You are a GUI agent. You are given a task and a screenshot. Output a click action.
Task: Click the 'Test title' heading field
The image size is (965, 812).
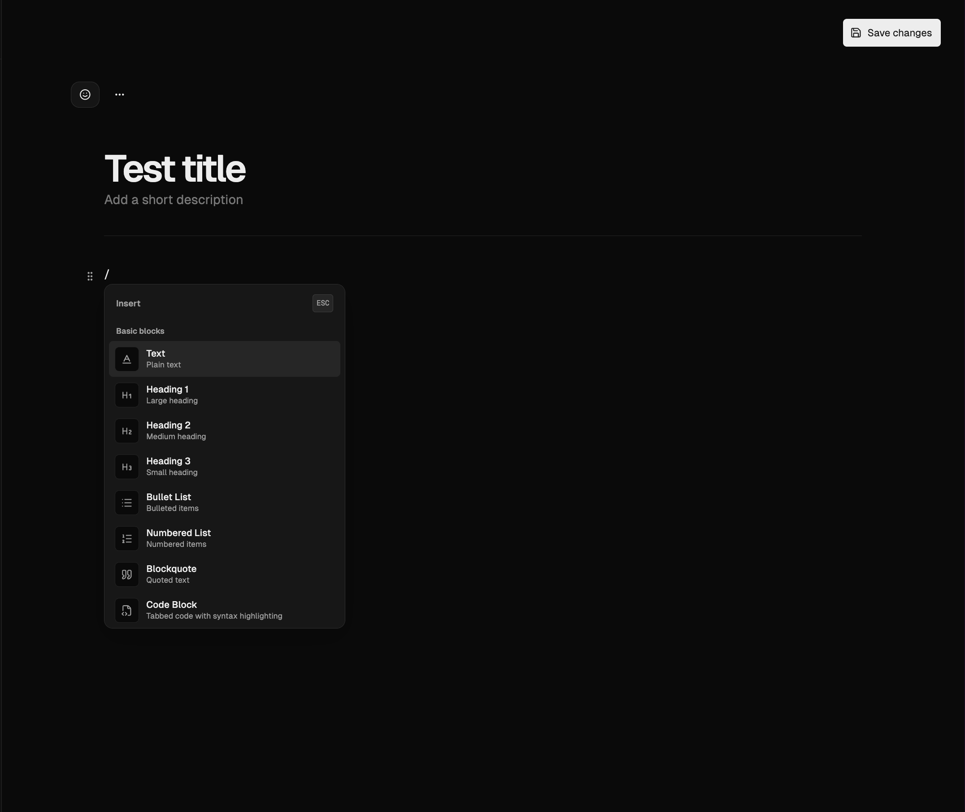175,169
